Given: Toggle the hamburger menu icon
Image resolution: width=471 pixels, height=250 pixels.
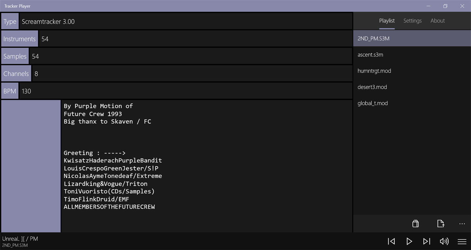Looking at the screenshot, I should click(462, 241).
